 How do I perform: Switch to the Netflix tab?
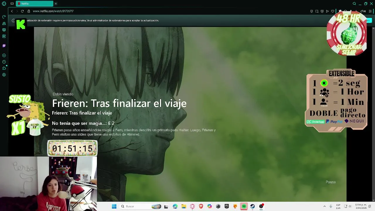point(35,4)
